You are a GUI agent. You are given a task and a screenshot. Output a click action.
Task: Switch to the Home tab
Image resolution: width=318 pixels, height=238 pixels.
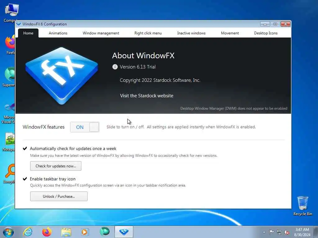(28, 33)
